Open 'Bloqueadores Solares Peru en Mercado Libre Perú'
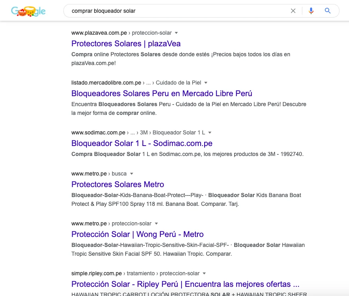 [x=162, y=93]
